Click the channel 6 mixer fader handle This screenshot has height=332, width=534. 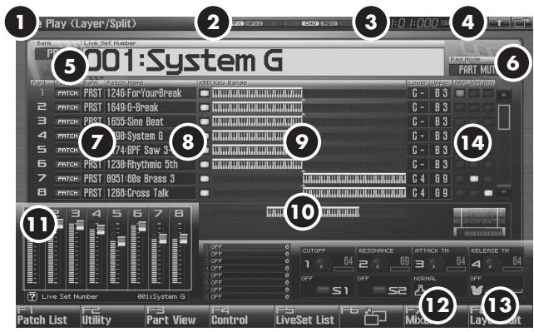[142, 226]
